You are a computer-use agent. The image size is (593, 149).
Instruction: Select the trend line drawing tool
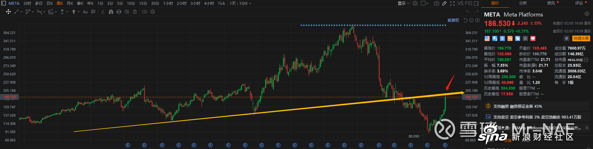(16, 12)
